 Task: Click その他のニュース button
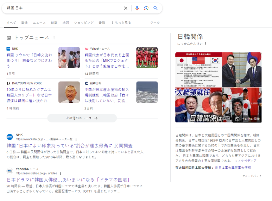coord(82,118)
